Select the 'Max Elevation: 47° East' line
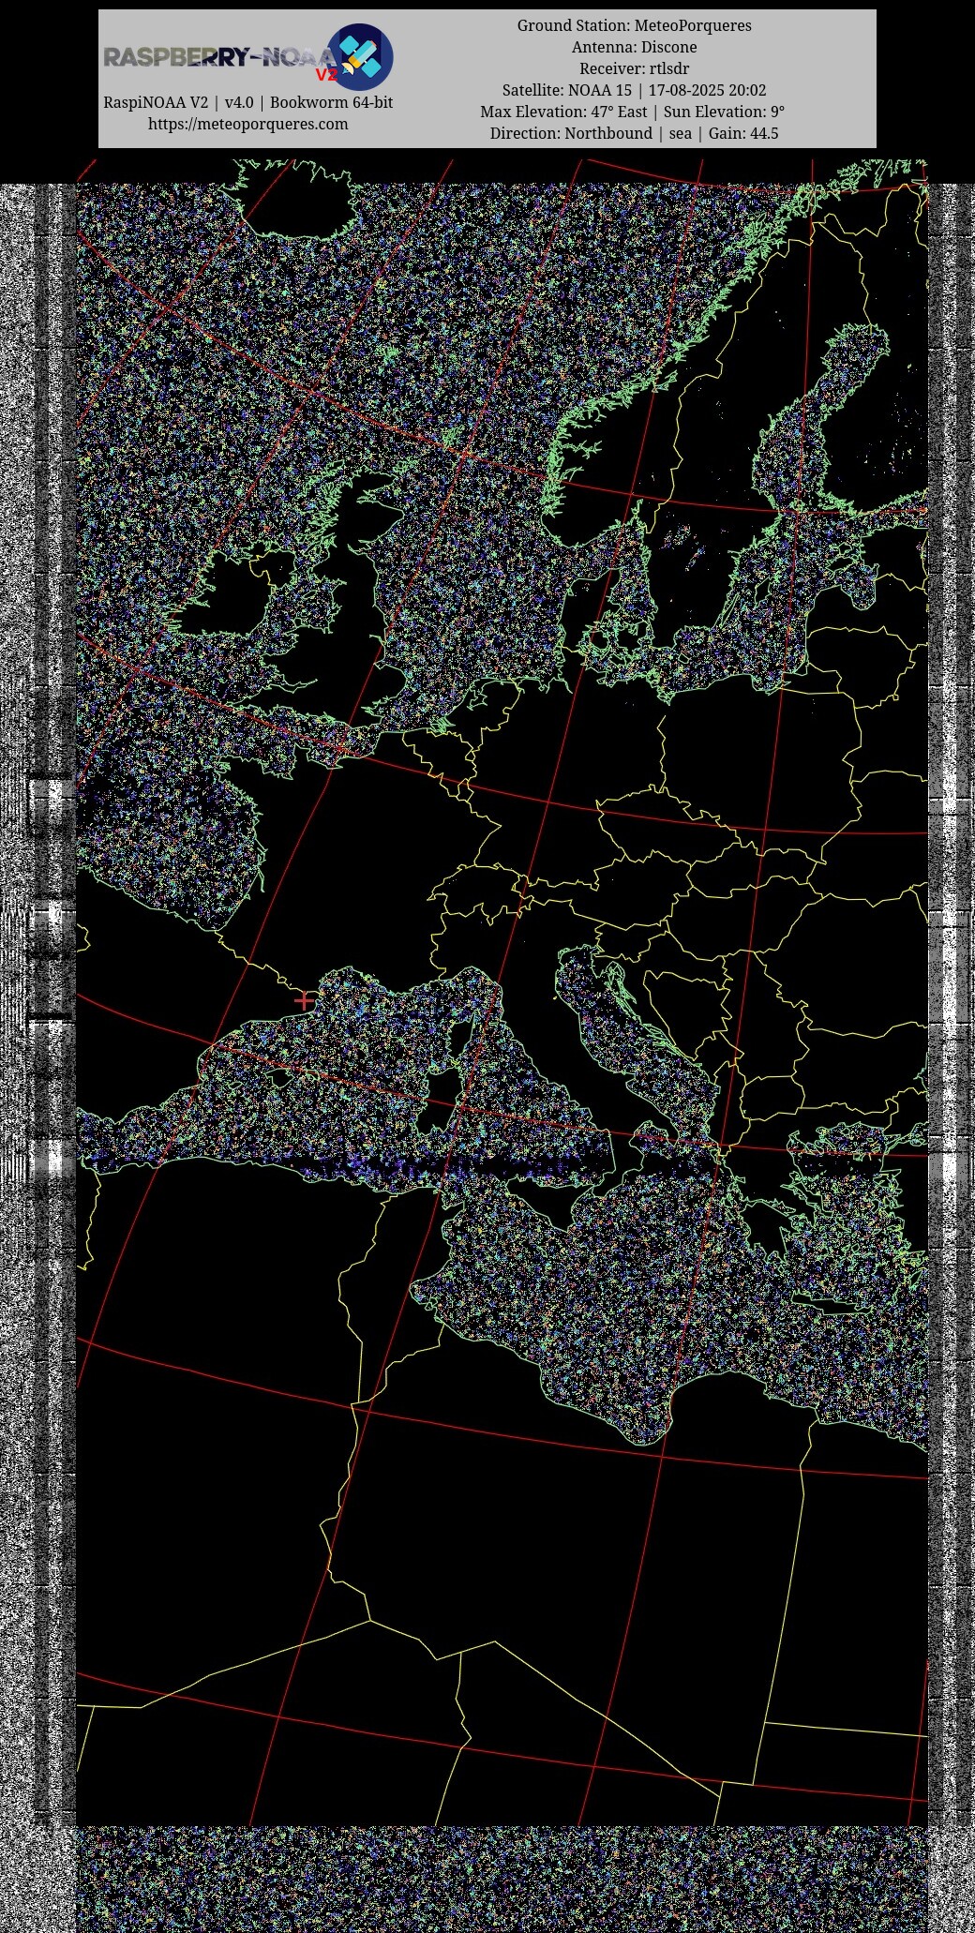This screenshot has width=975, height=1933. (563, 112)
